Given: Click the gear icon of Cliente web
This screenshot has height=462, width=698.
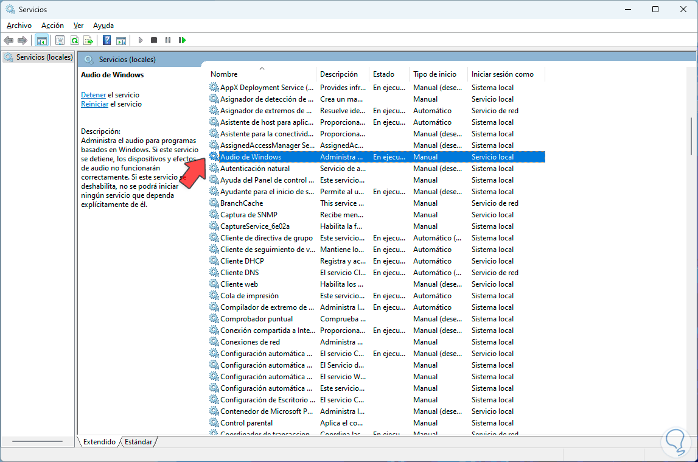Looking at the screenshot, I should [214, 284].
